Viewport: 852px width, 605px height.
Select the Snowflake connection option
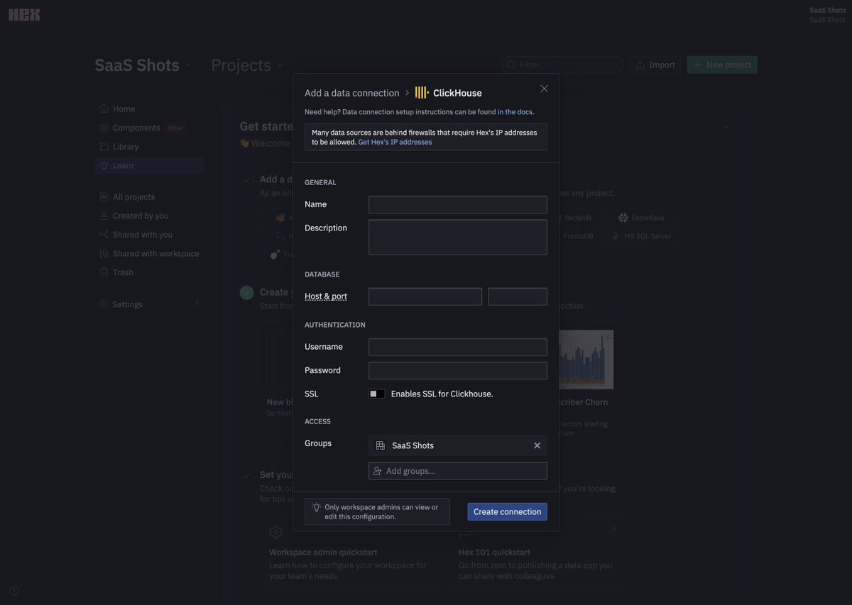click(x=642, y=218)
